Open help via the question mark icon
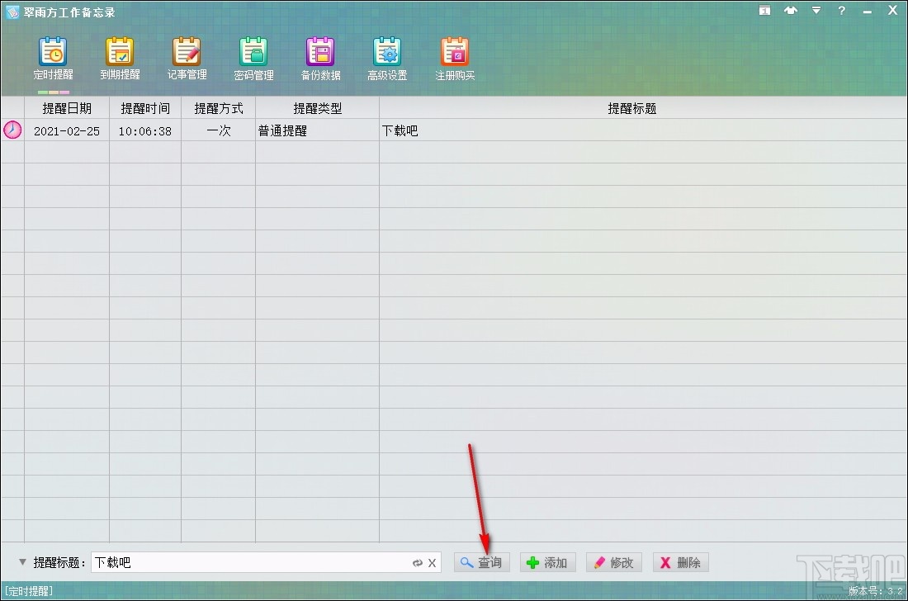 coord(841,11)
